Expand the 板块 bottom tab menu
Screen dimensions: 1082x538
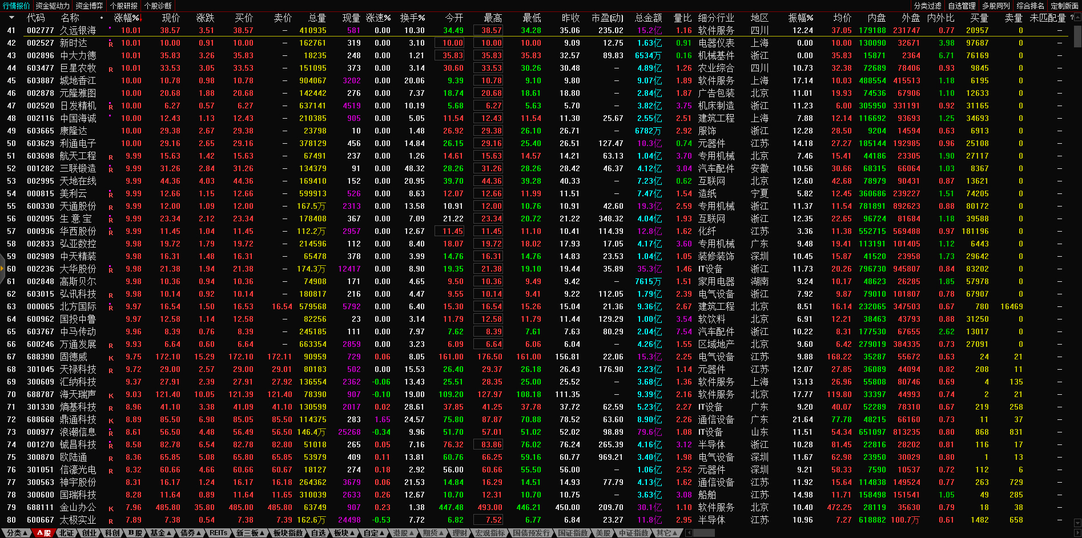click(x=344, y=533)
